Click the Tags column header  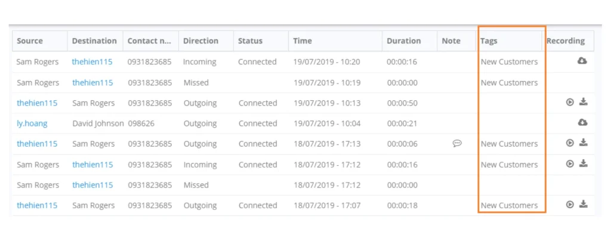pos(489,41)
